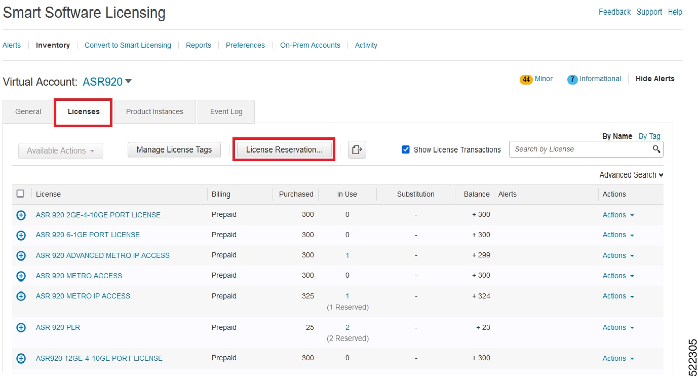This screenshot has height=378, width=698.
Task: Click the Substitution column header
Action: pos(416,194)
